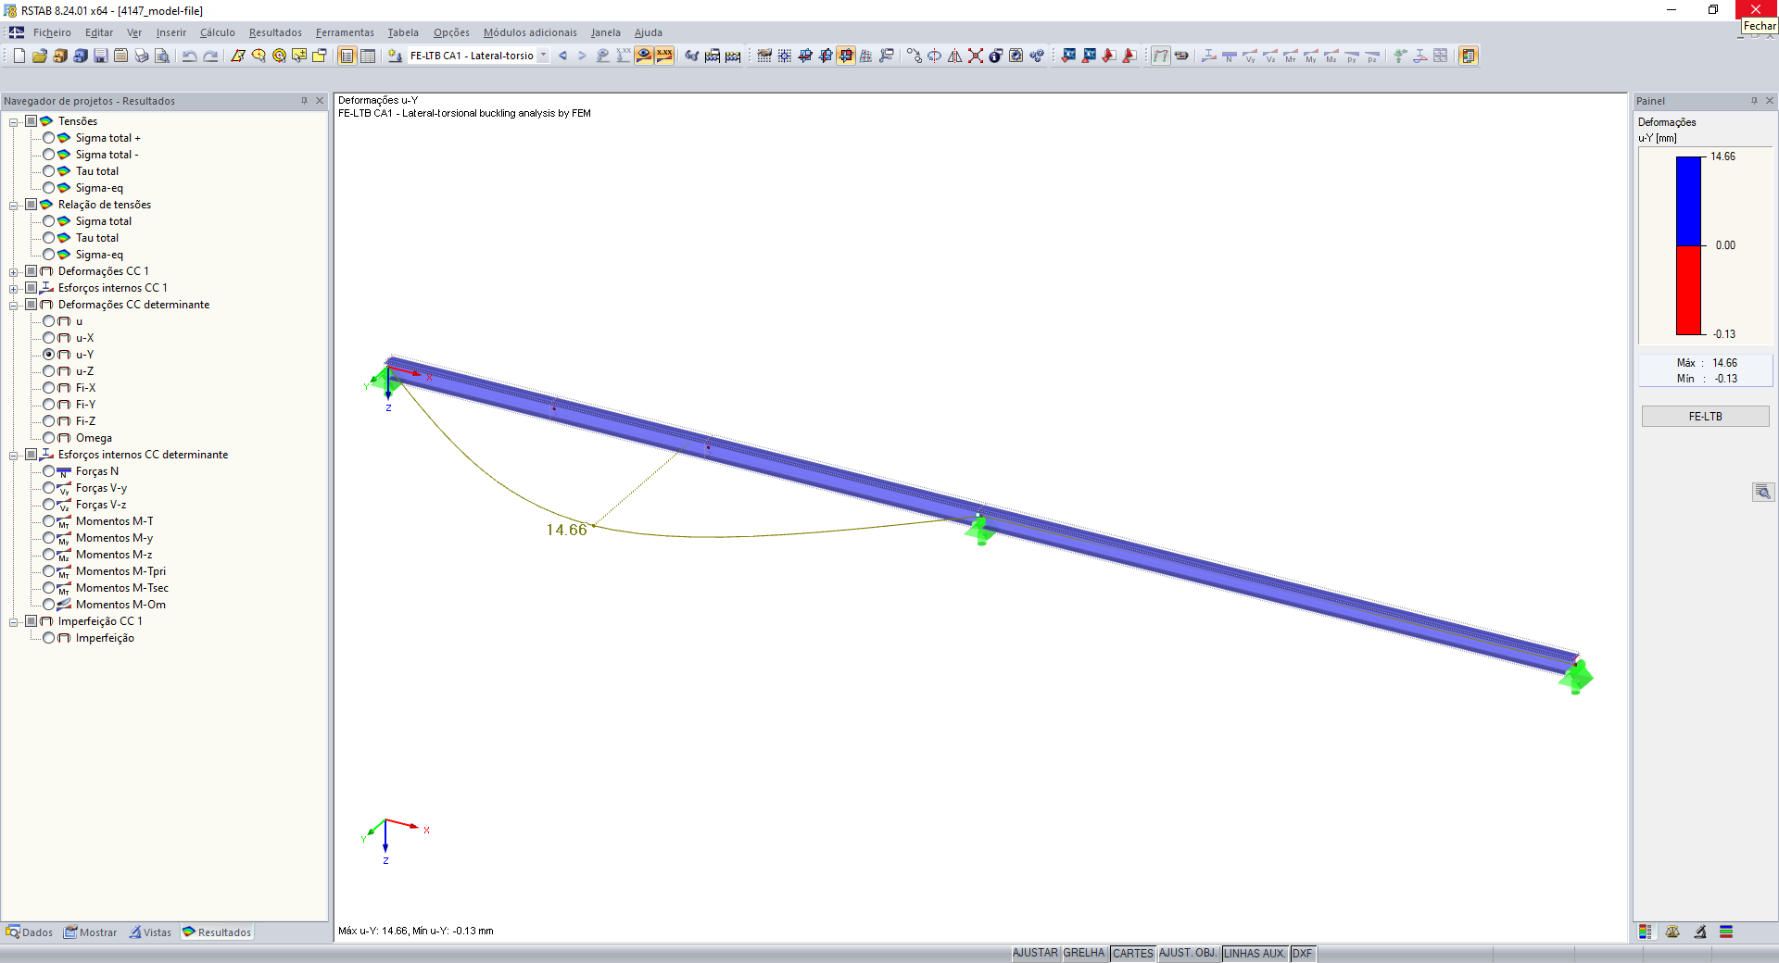Toggle AJUSTAR in the status bar
The height and width of the screenshot is (963, 1779).
click(1035, 954)
